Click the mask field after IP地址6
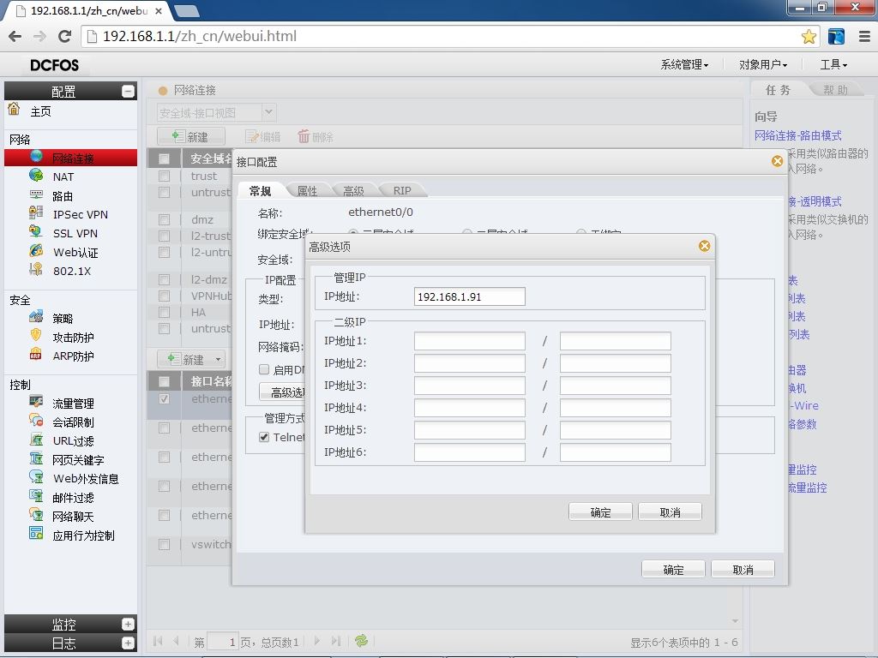The height and width of the screenshot is (658, 878). pos(615,452)
